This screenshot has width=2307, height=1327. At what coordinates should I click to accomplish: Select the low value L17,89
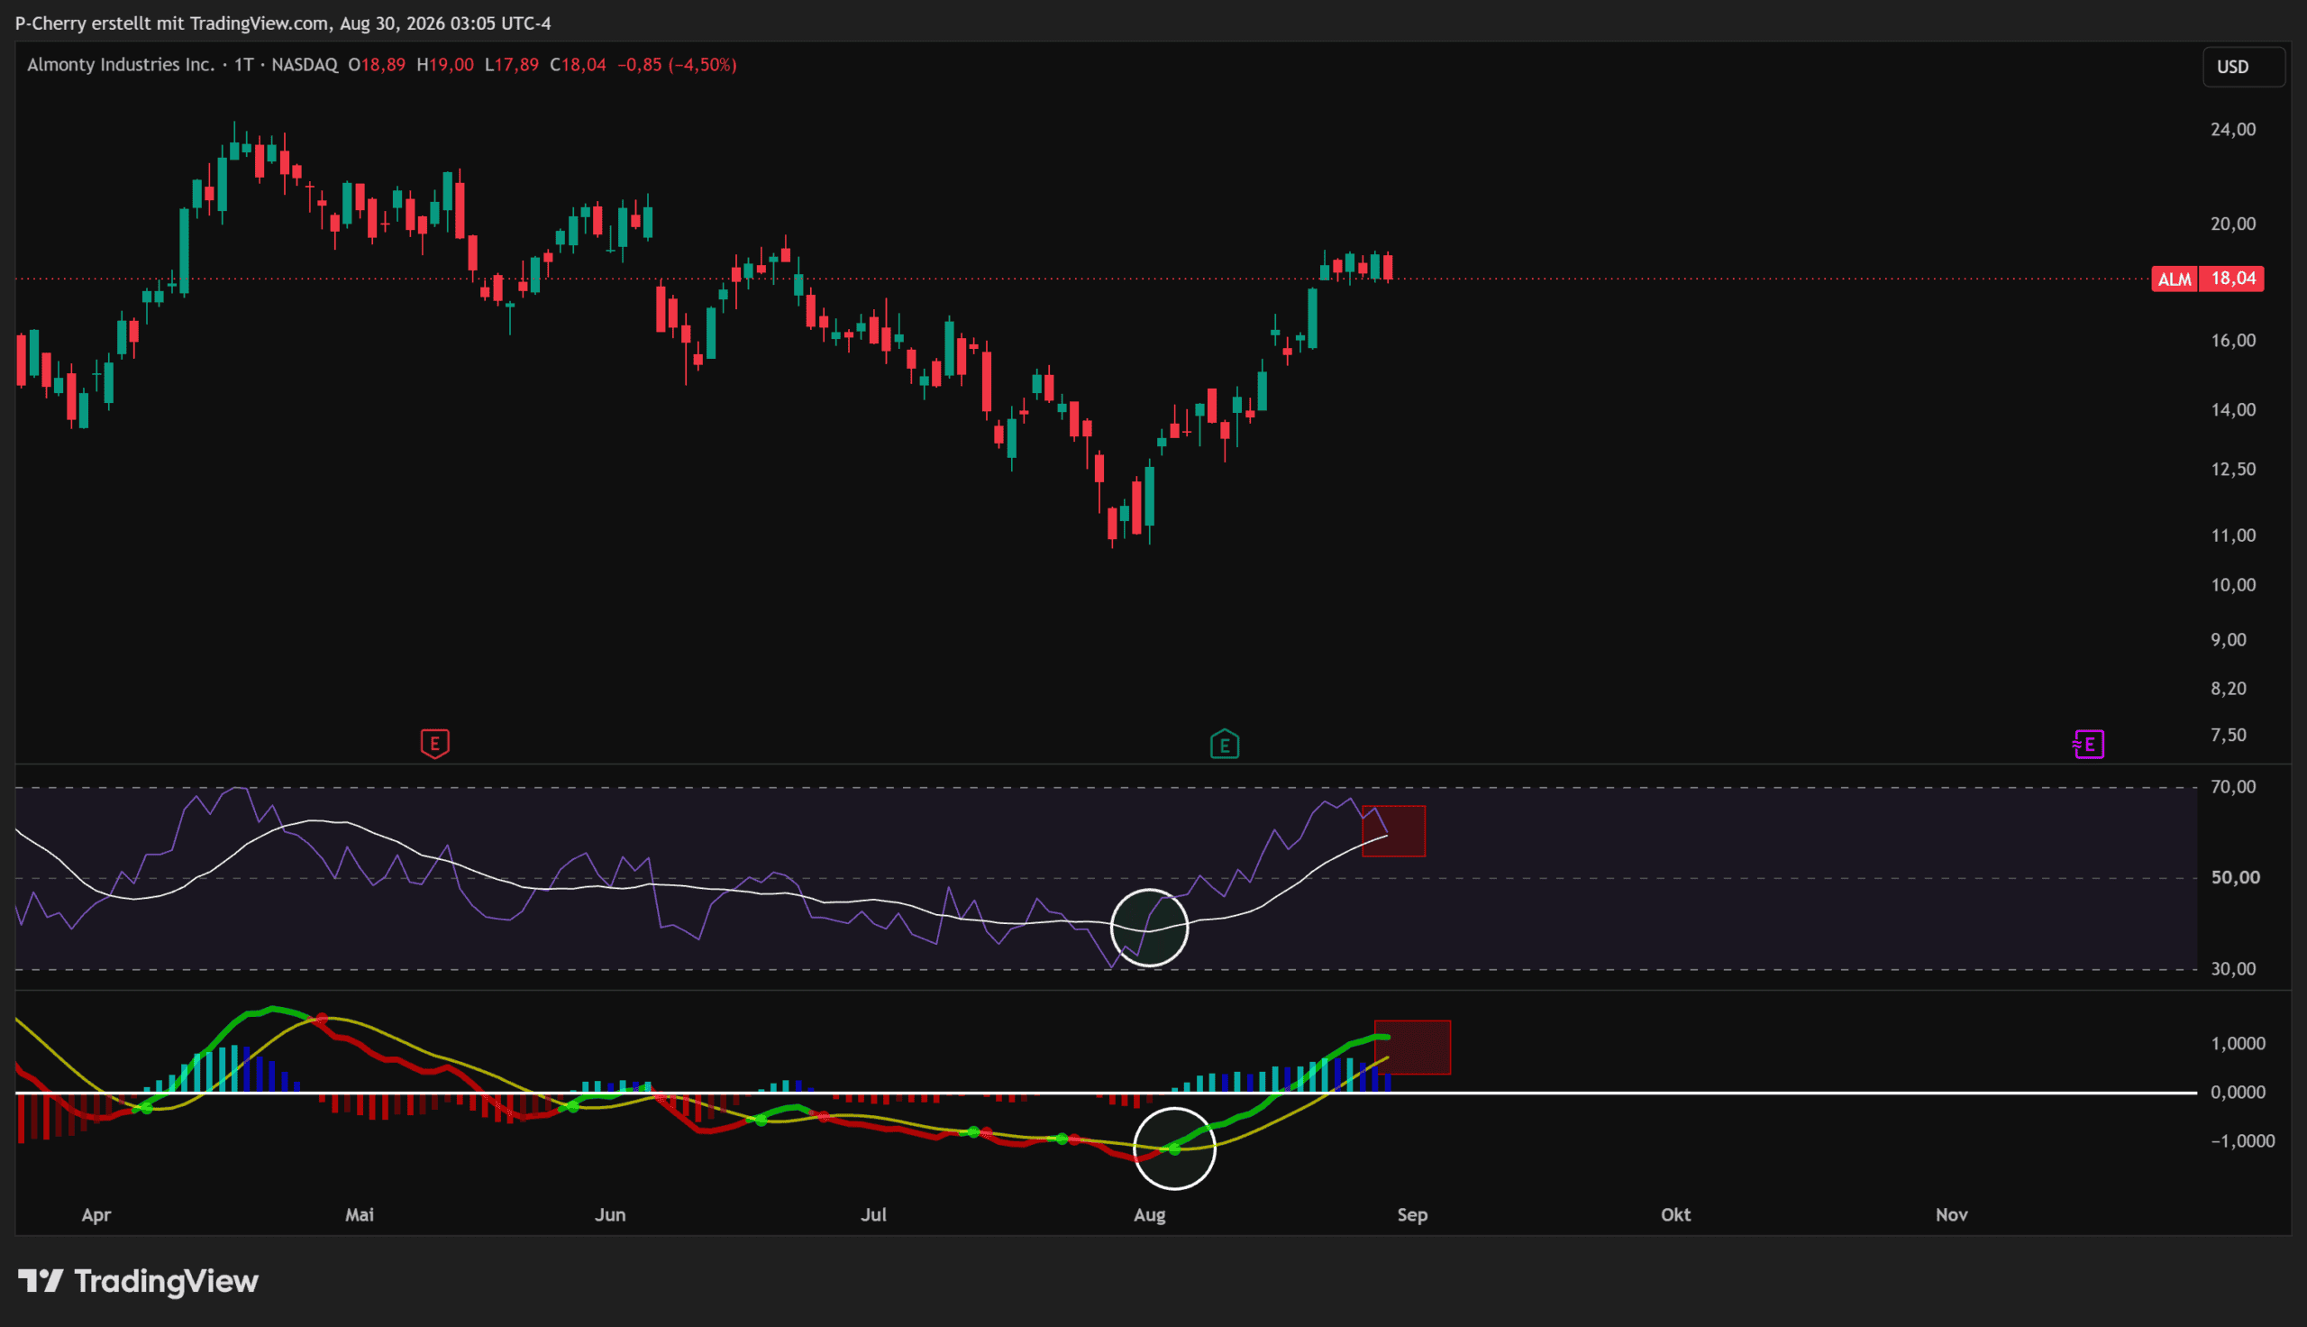(x=511, y=65)
